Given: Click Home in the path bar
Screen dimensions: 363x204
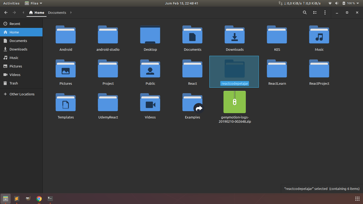Looking at the screenshot, I should pyautogui.click(x=37, y=12).
